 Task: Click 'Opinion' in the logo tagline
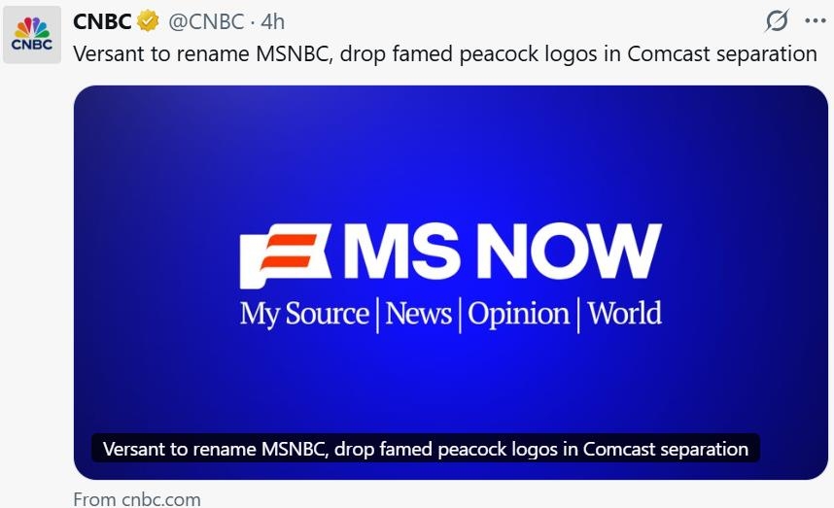click(519, 314)
